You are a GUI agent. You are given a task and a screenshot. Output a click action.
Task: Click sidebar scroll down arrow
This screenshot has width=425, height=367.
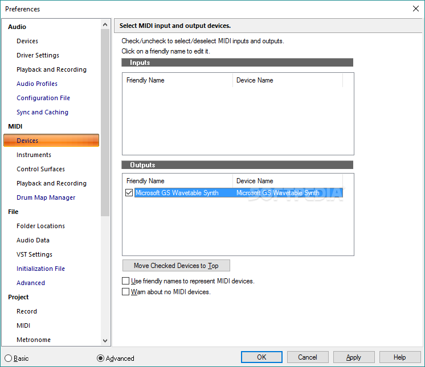(x=105, y=341)
